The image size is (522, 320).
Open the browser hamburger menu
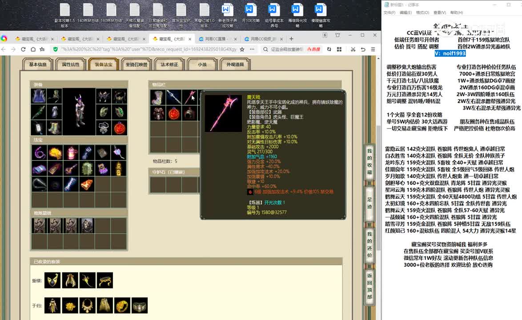click(373, 49)
